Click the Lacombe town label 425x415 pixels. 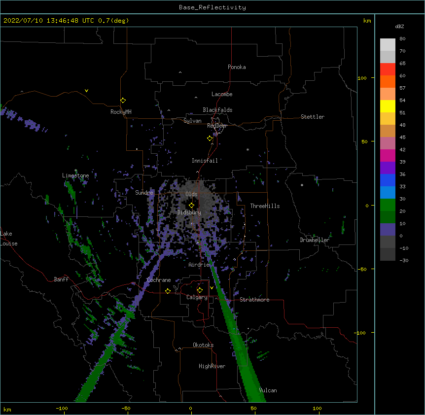222,94
